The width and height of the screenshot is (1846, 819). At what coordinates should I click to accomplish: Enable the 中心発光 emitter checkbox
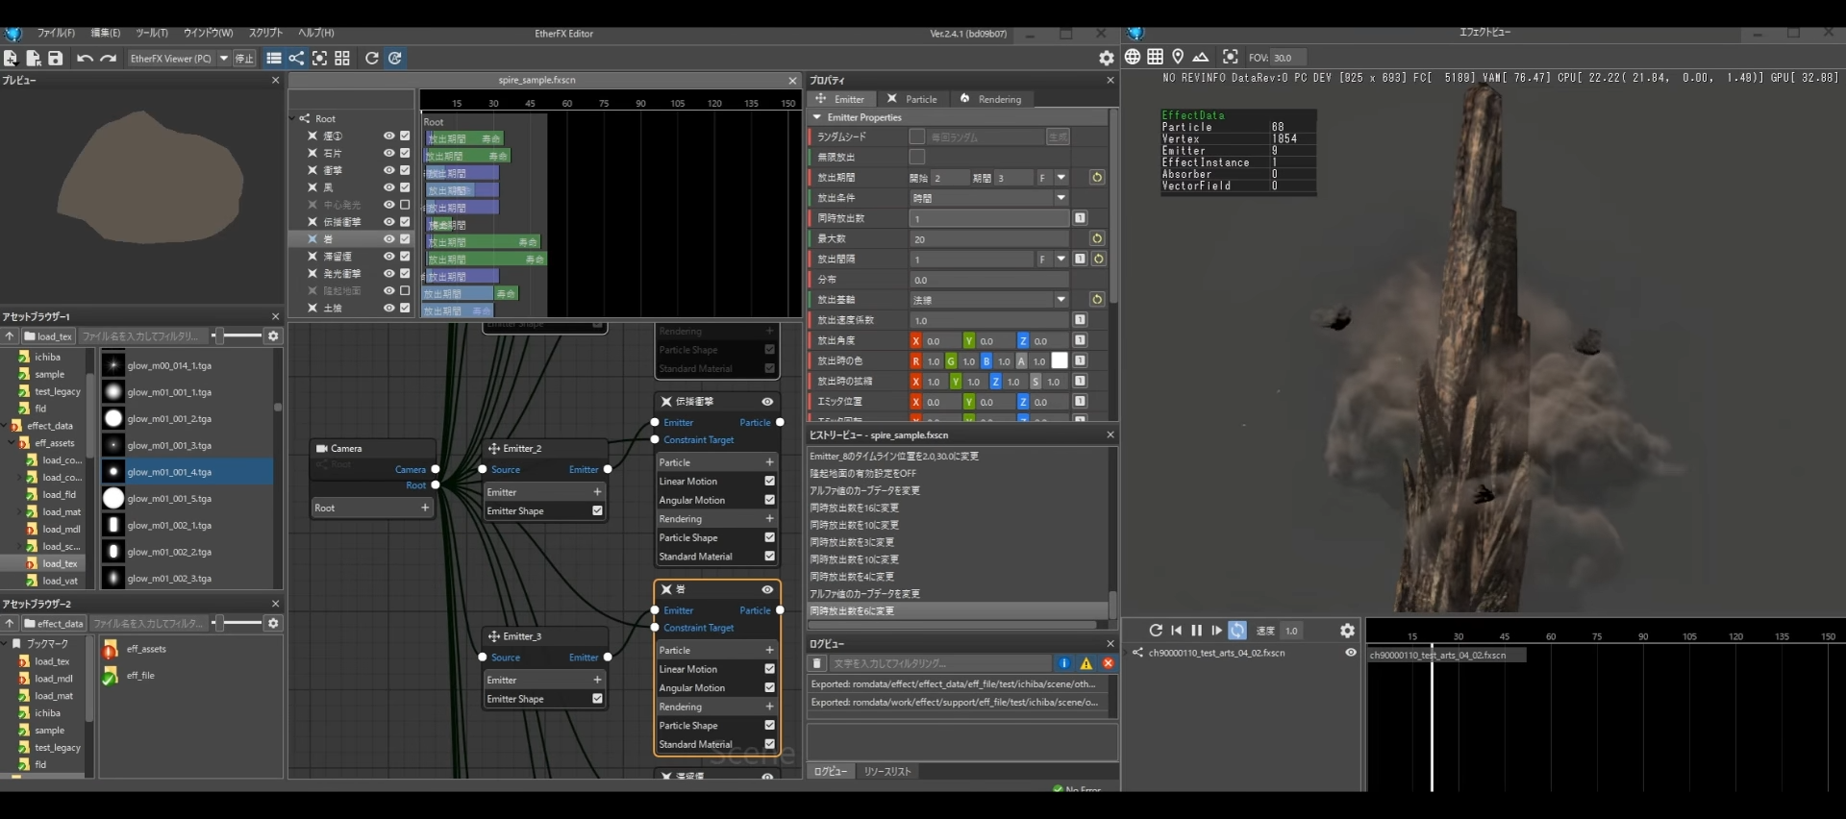[405, 205]
